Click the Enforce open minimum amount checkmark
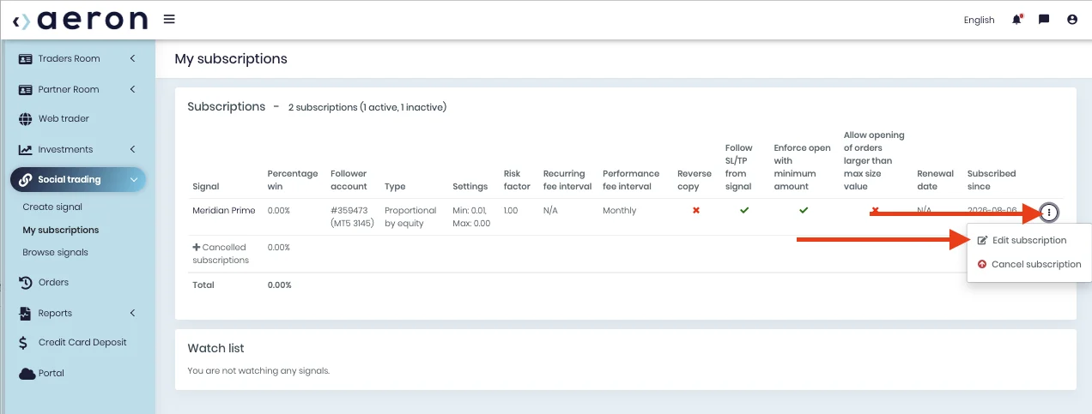Image resolution: width=1092 pixels, height=414 pixels. (804, 210)
